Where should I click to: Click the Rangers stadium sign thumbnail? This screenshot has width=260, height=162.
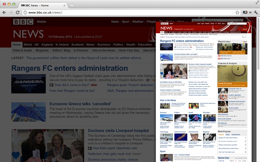pos(28,84)
